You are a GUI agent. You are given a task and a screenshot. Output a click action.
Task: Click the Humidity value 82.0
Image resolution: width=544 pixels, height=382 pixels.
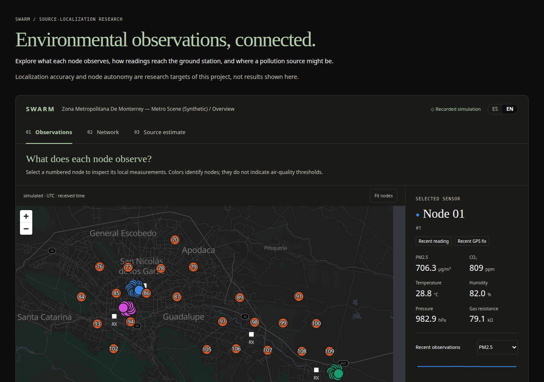click(477, 293)
